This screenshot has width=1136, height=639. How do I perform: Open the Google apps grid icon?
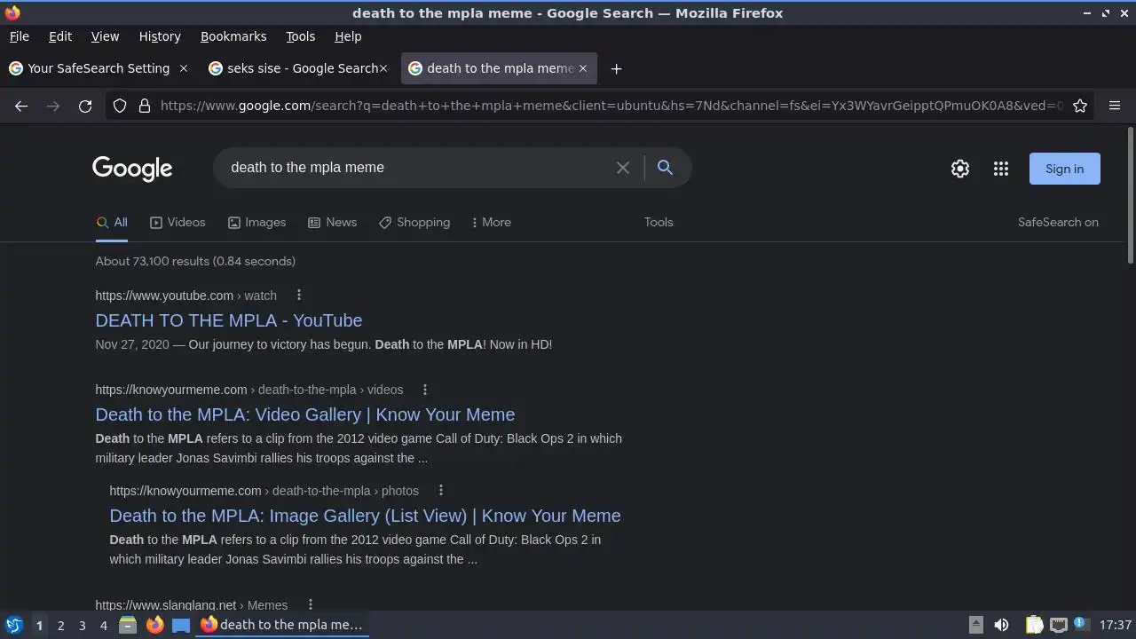pyautogui.click(x=1001, y=169)
